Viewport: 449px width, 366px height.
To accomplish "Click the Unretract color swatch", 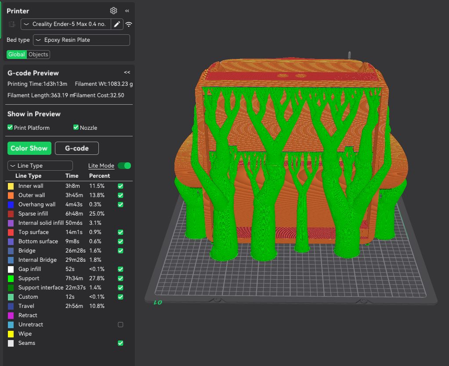I will coord(11,324).
